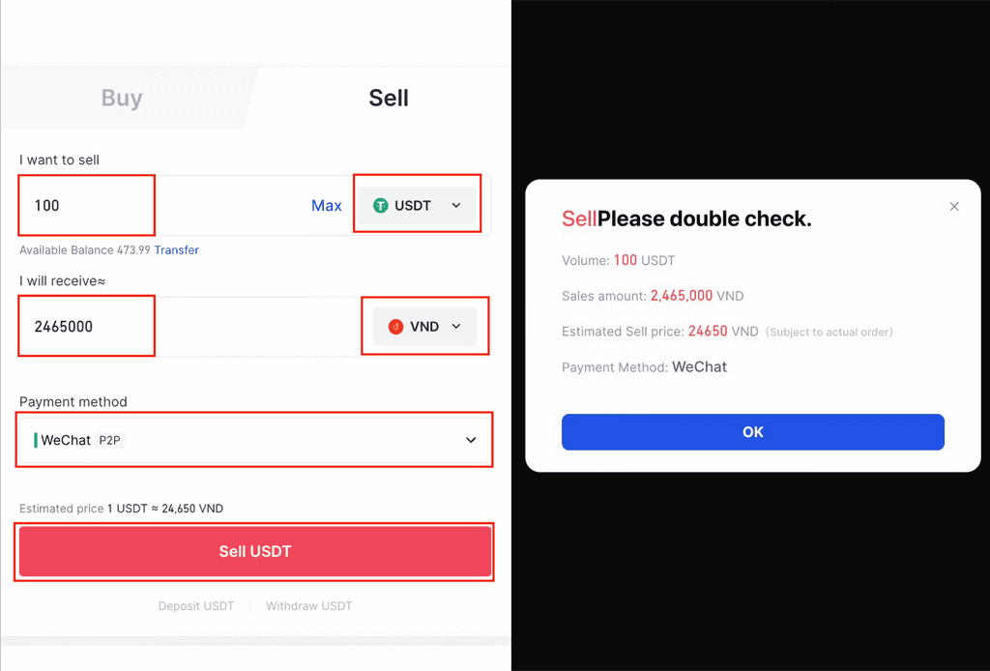
Task: Go to Withdraw USDT
Action: [x=309, y=606]
